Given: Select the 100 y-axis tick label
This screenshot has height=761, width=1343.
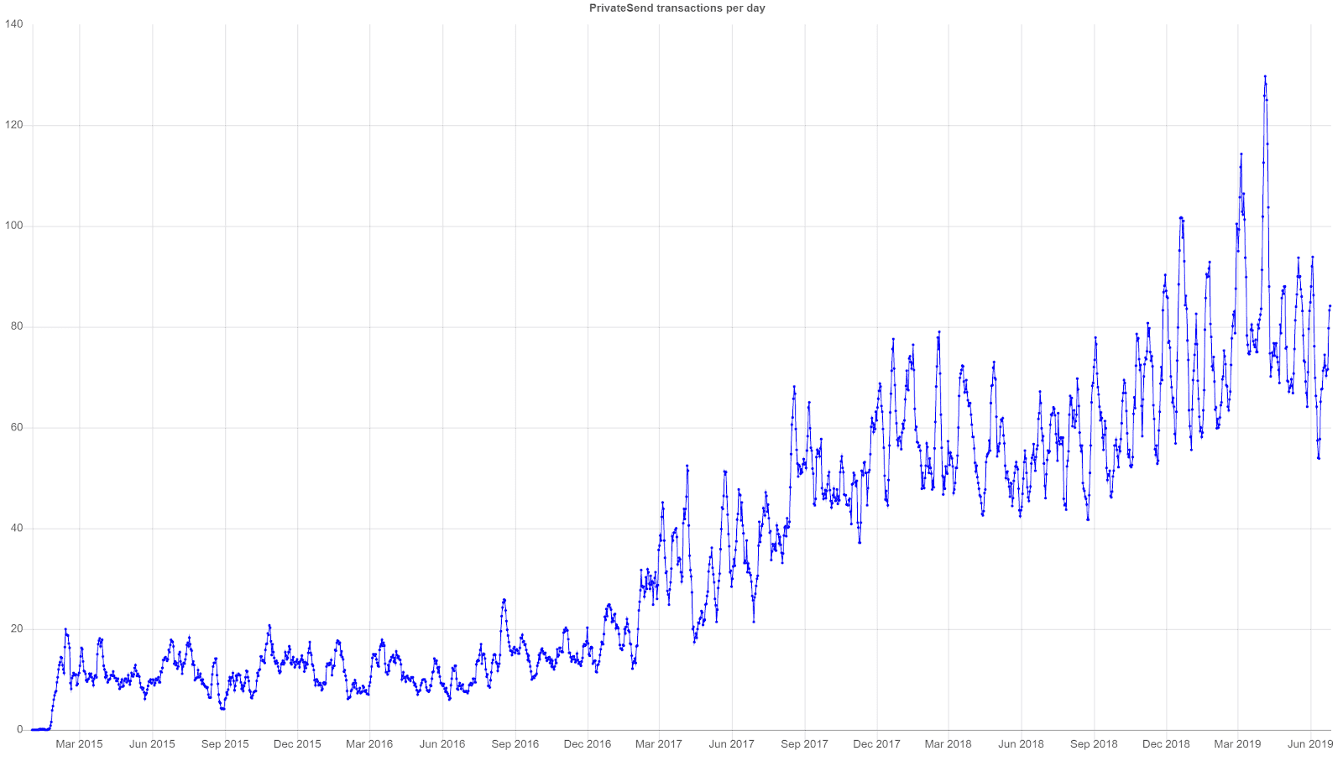Looking at the screenshot, I should pyautogui.click(x=14, y=226).
